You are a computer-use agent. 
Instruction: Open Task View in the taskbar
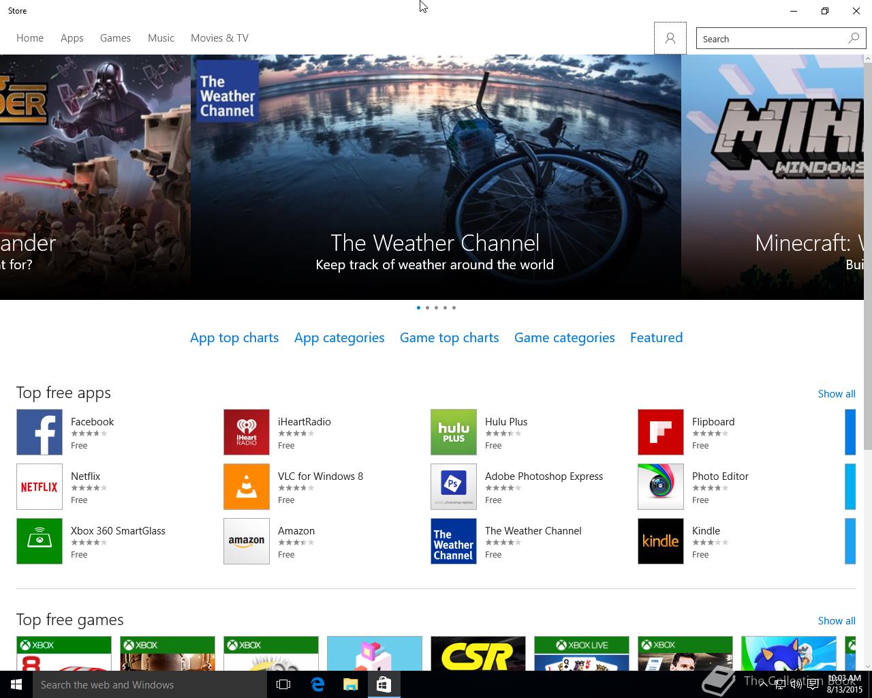click(x=283, y=684)
